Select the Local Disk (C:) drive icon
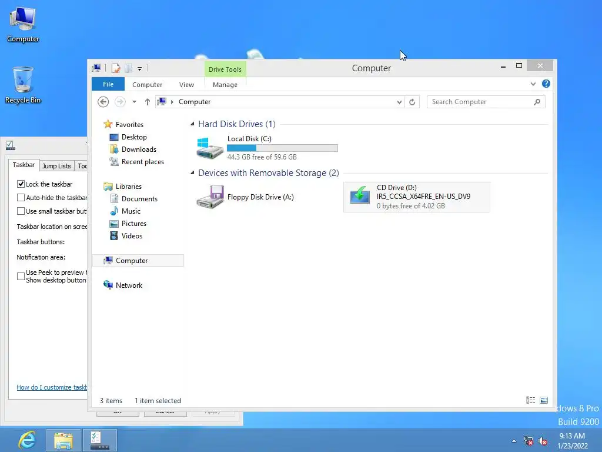Screen dimensions: 602x452 pos(210,148)
